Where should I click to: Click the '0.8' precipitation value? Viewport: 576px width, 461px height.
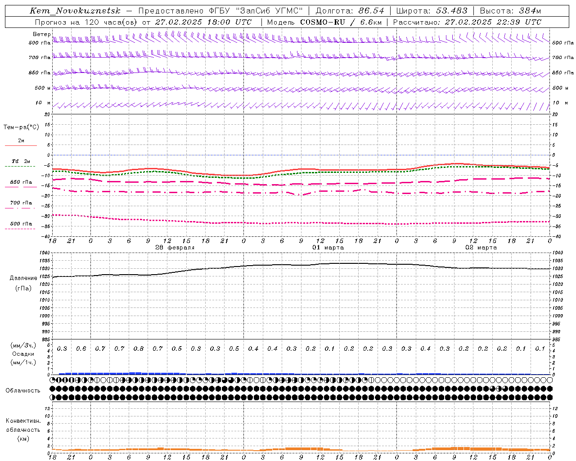(x=139, y=349)
